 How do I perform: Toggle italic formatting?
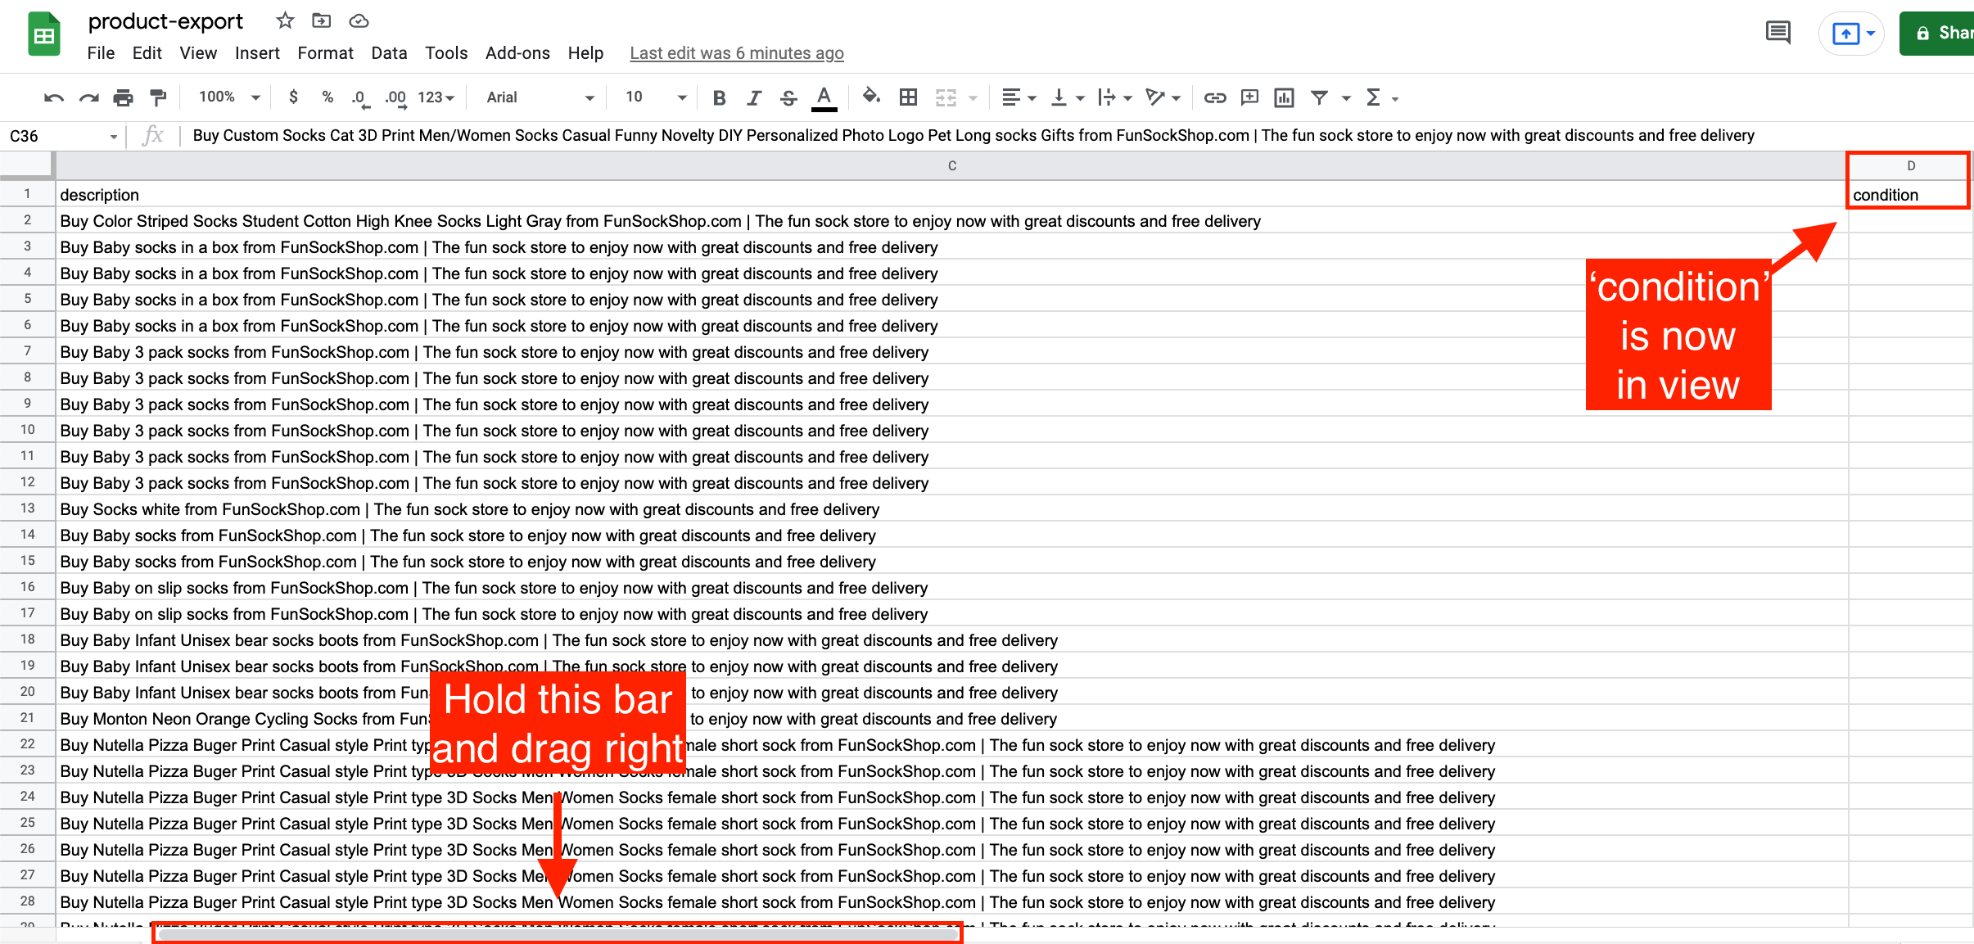pos(753,97)
